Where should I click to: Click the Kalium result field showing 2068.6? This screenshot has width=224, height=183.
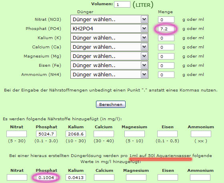[x=76, y=134]
